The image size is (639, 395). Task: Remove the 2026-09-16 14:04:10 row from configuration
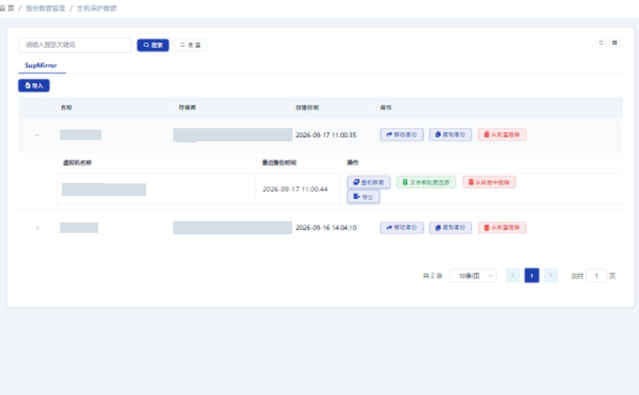pos(502,228)
